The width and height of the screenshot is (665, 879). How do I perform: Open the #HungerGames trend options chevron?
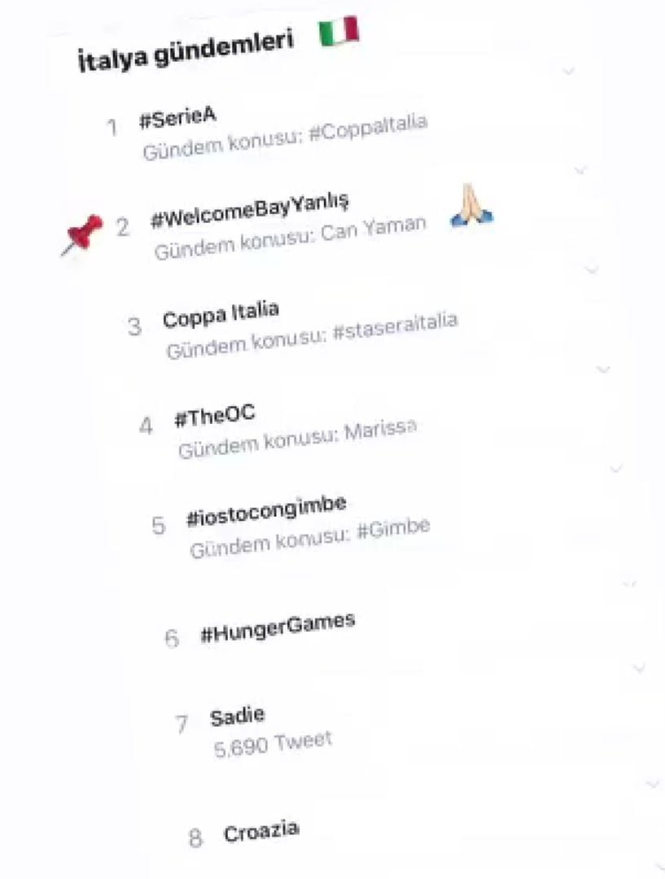pos(628,584)
